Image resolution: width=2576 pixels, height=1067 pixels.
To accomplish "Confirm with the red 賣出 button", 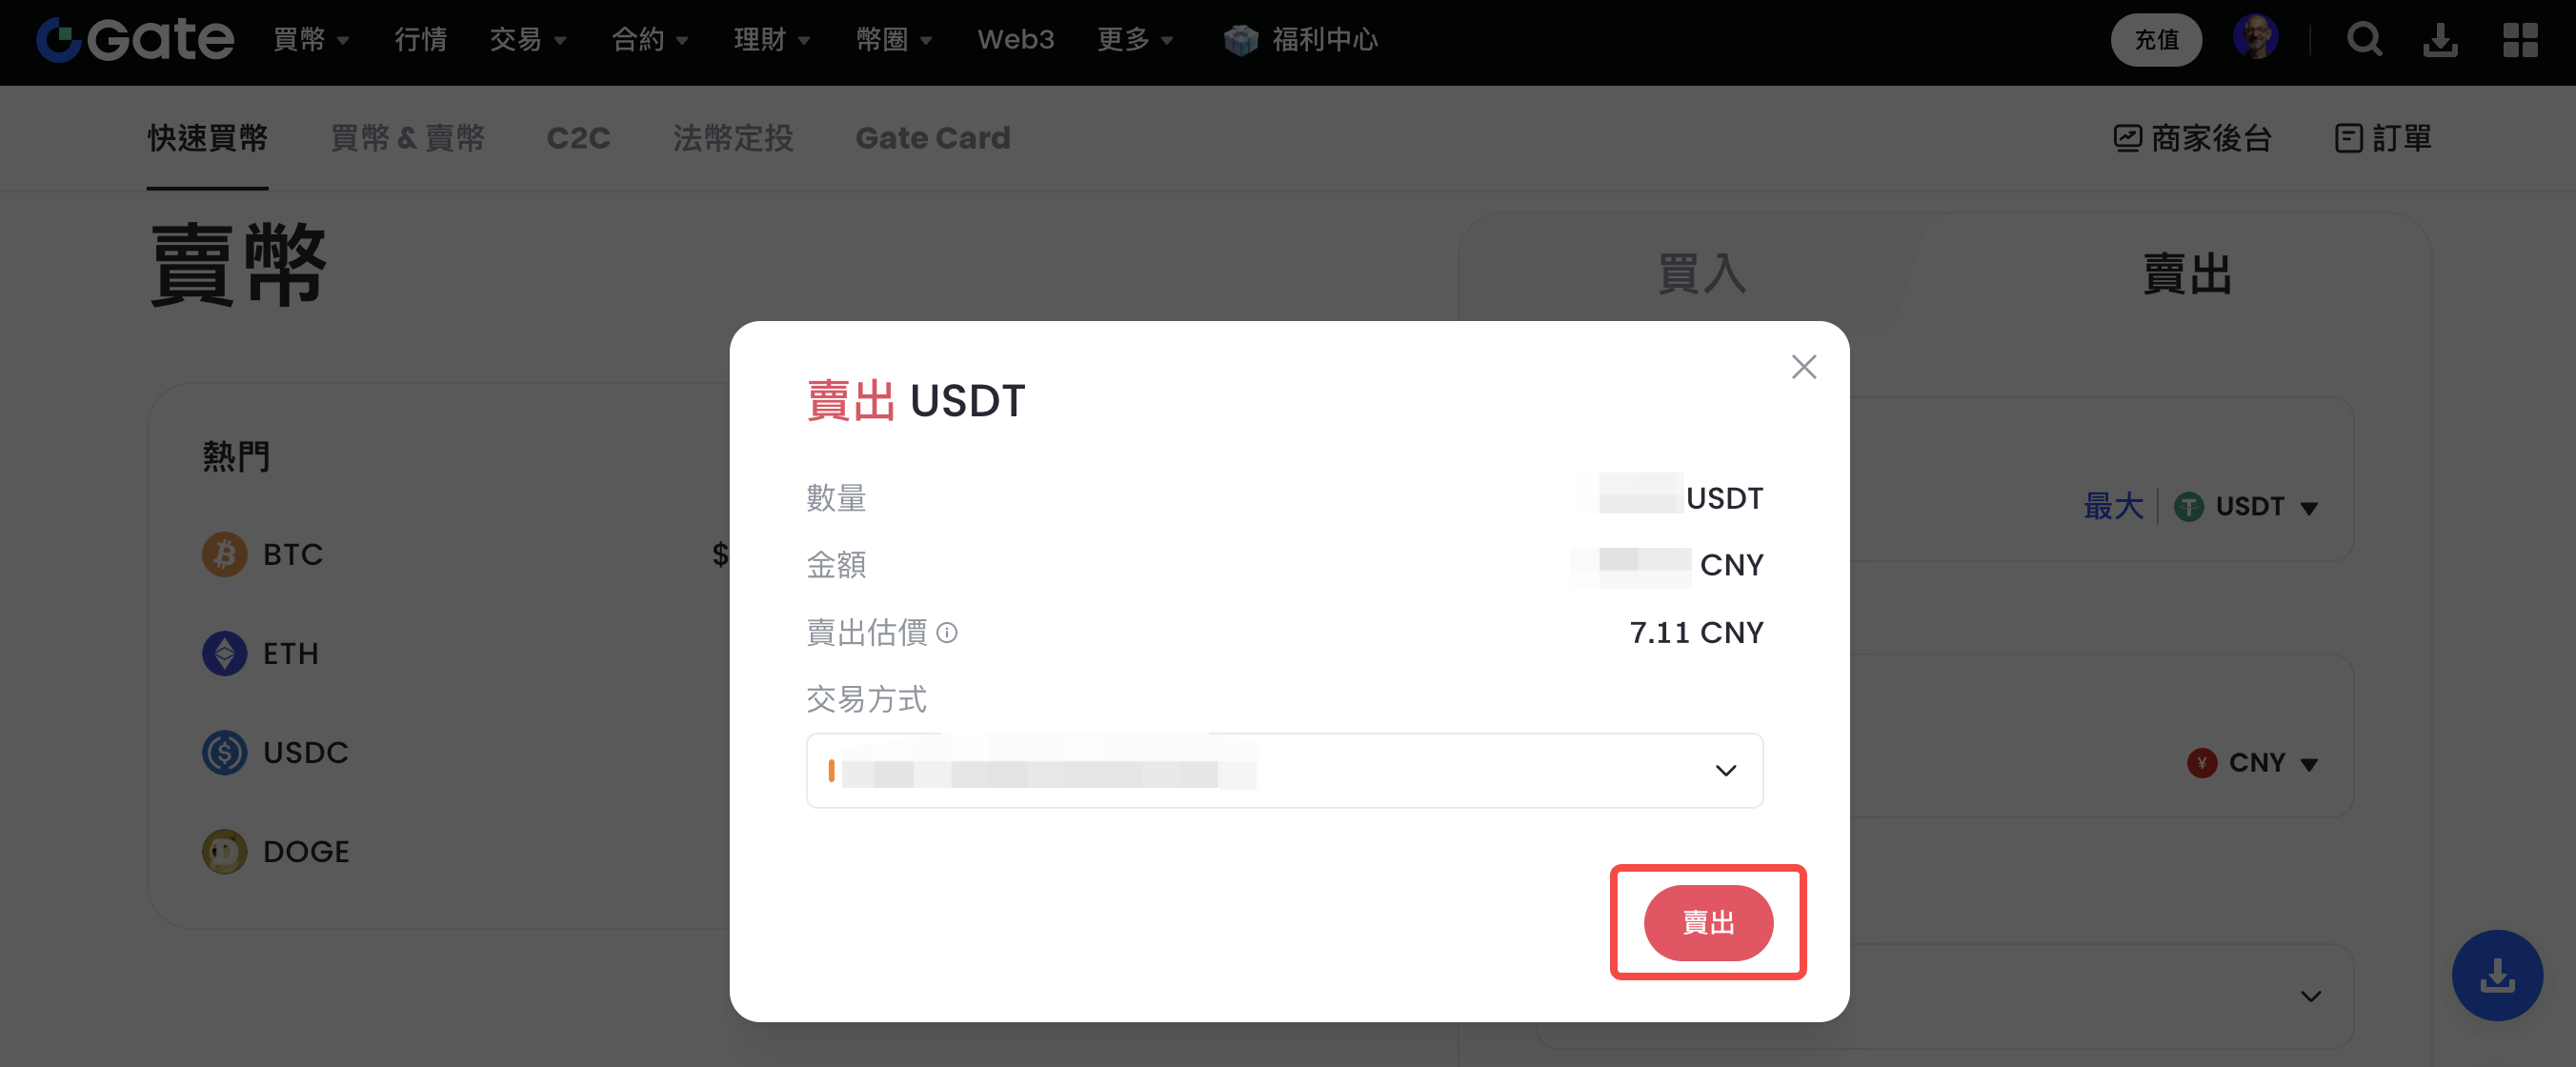I will 1708,922.
